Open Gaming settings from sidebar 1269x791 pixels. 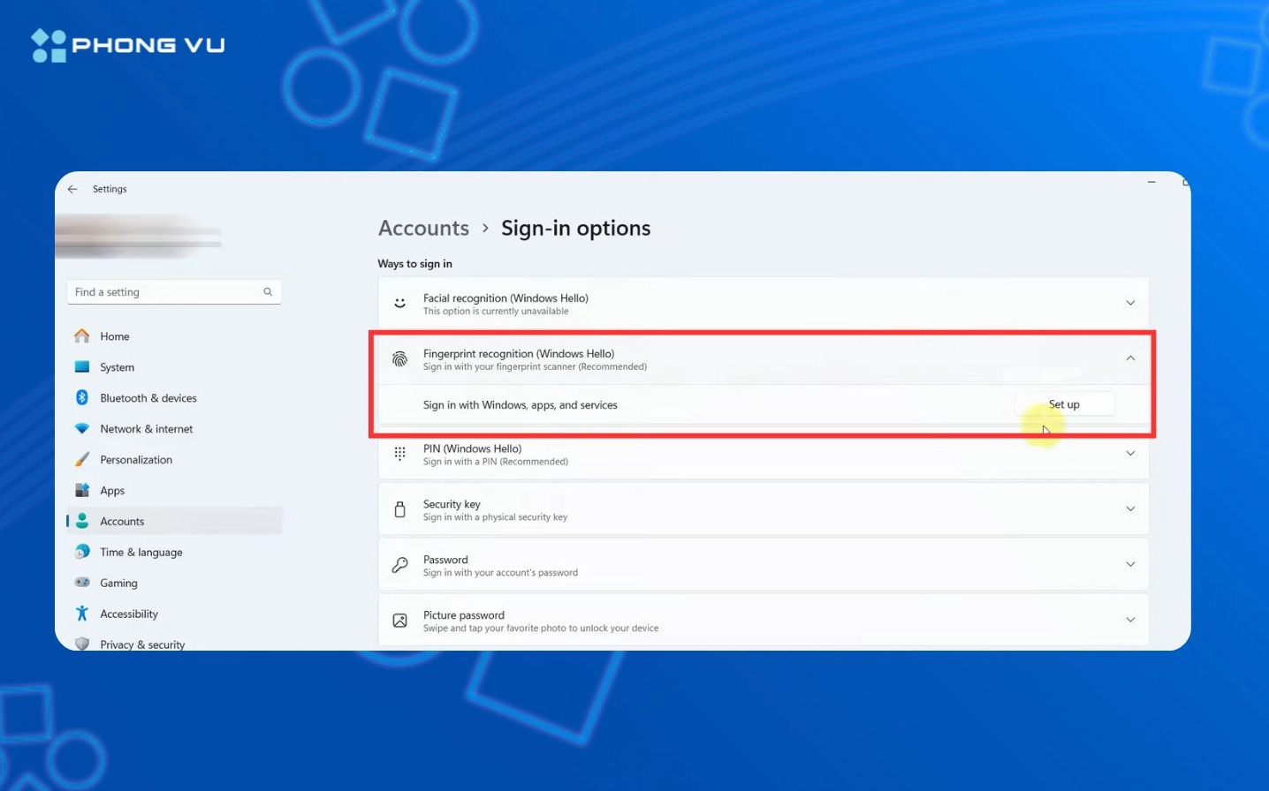click(x=119, y=583)
